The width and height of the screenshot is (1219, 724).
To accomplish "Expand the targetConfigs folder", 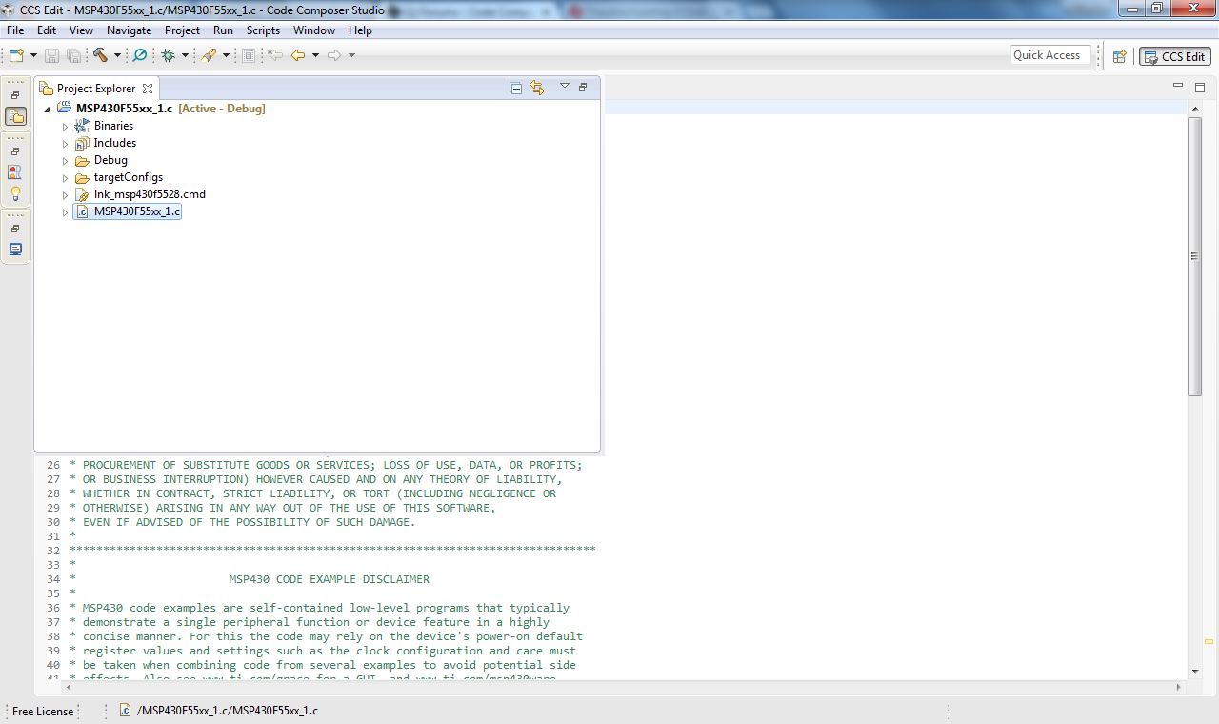I will point(65,177).
